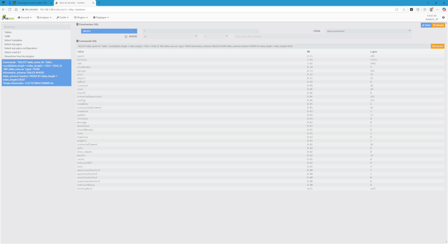448x244 pixels.
Task: Click the 27355 line count value
Action: click(x=374, y=60)
